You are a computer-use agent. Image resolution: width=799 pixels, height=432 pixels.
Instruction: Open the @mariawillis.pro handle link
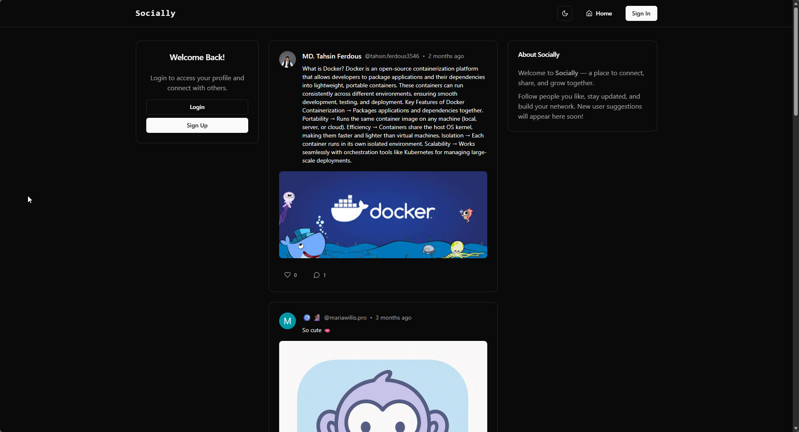click(x=345, y=318)
